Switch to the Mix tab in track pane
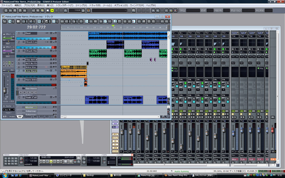The height and width of the screenshot is (178, 285). point(35,116)
